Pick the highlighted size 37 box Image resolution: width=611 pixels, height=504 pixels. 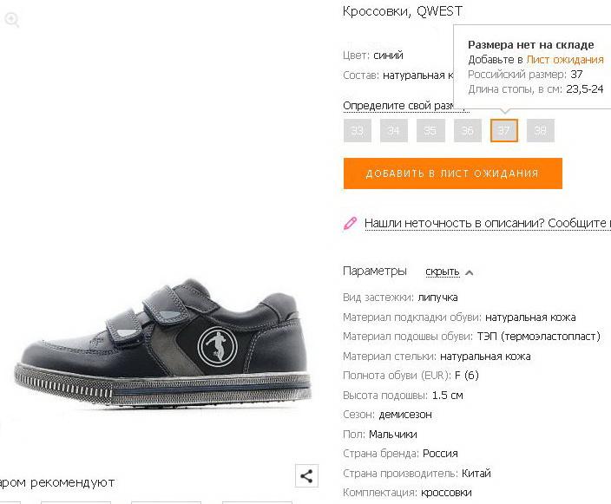coord(504,130)
